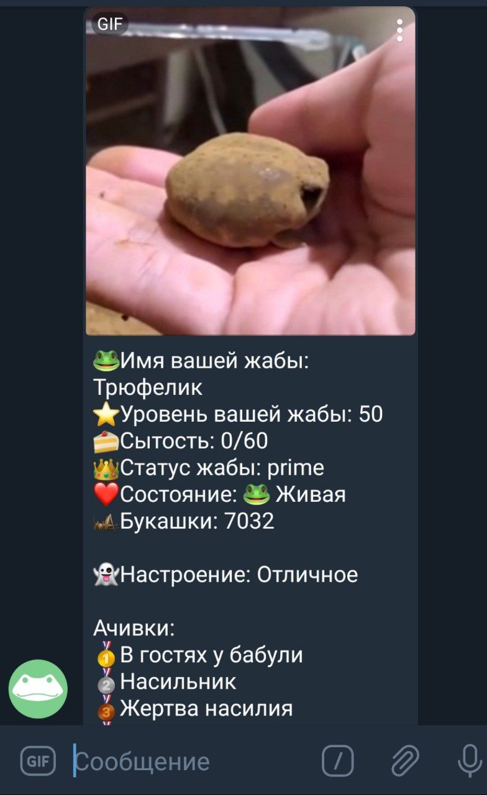Screen dimensions: 487x795
Task: Tap the ghost emoji beside Настроение
Action: [106, 575]
